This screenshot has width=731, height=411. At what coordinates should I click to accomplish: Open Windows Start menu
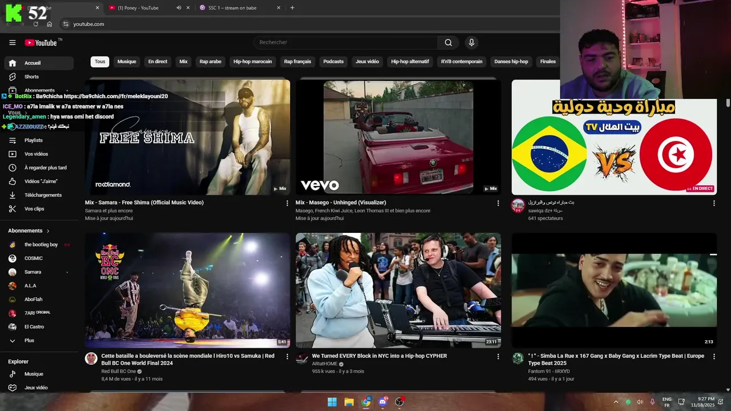click(x=332, y=402)
